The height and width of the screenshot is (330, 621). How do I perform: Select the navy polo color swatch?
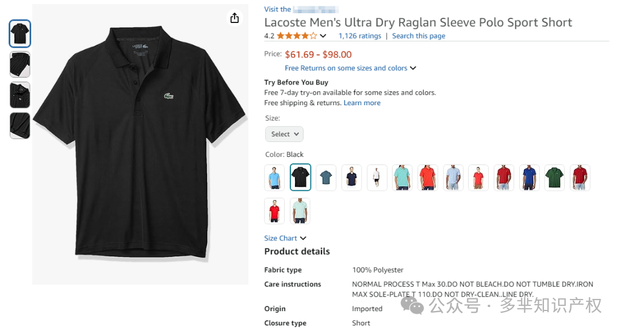(351, 177)
